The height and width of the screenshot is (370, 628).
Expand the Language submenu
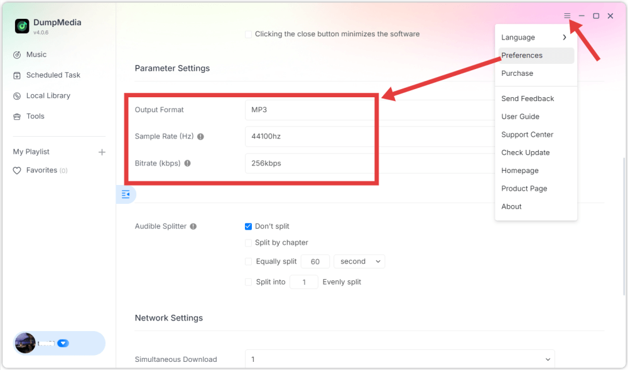click(534, 38)
